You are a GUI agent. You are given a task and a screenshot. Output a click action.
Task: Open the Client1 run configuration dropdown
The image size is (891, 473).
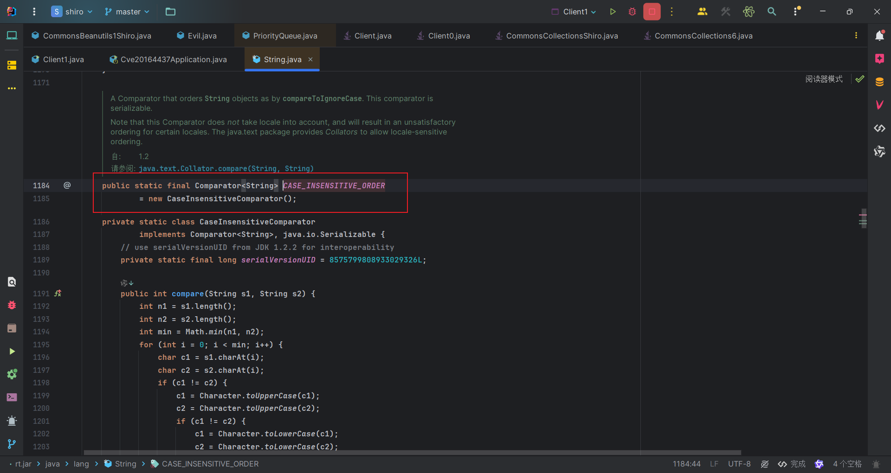click(x=574, y=12)
